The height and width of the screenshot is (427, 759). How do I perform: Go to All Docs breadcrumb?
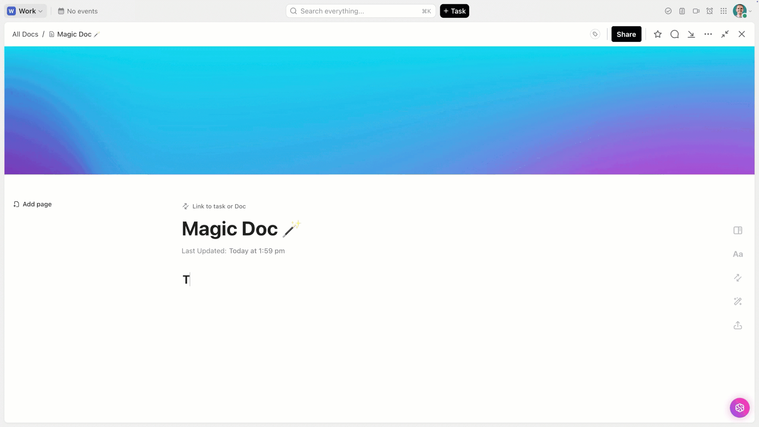[25, 34]
